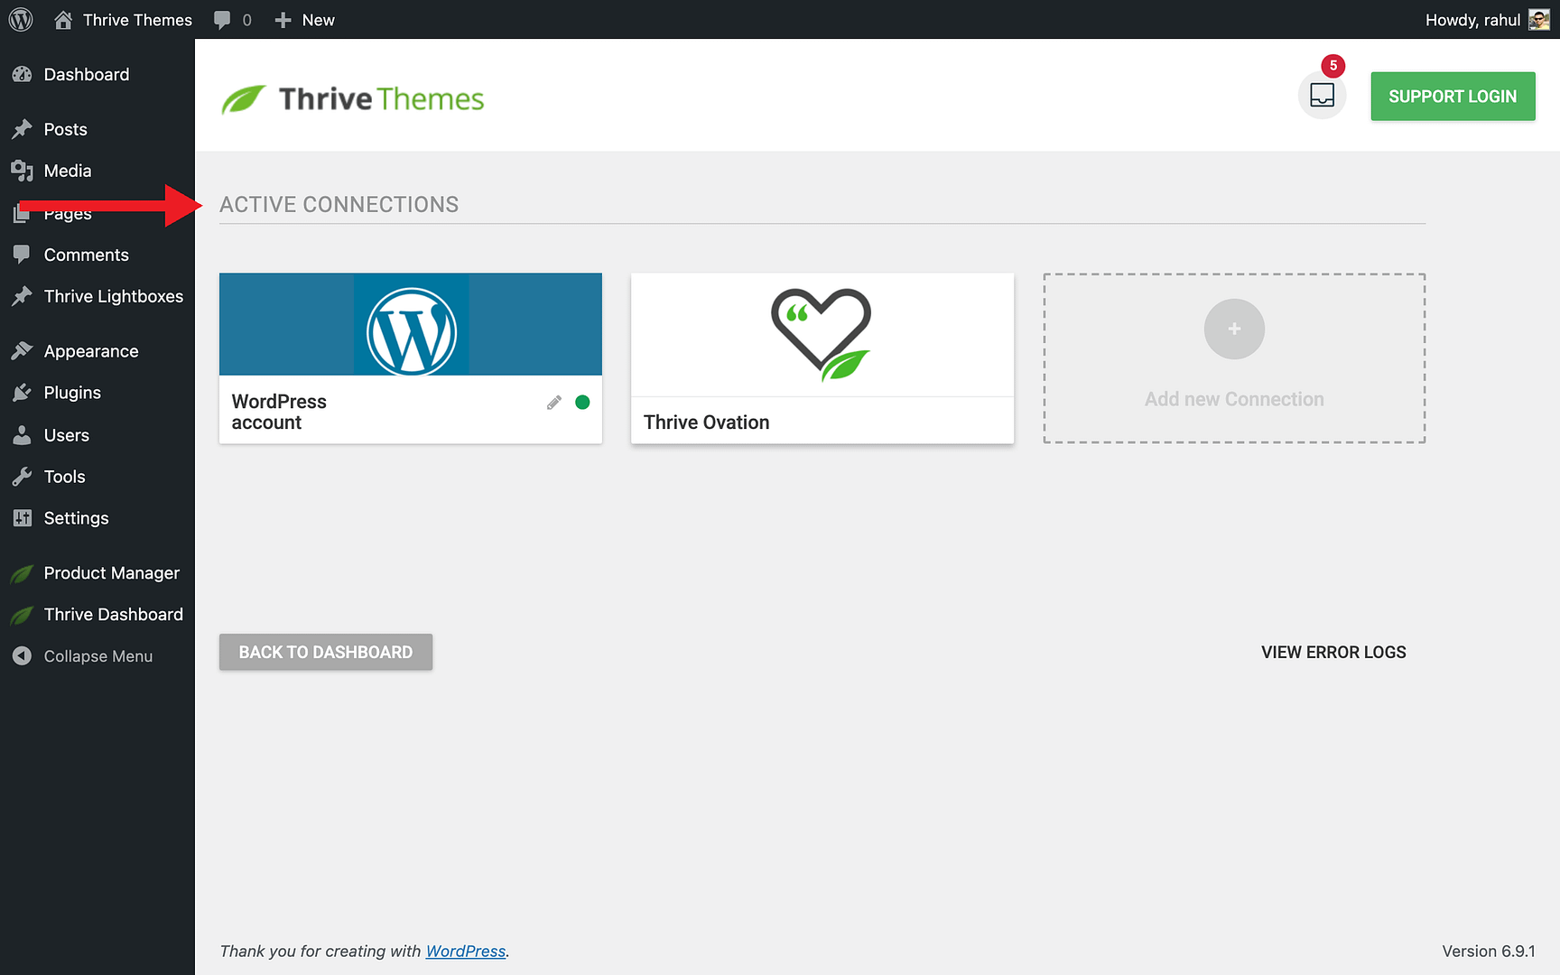
Task: Open Thrive Dashboard from the sidebar
Action: click(x=112, y=614)
